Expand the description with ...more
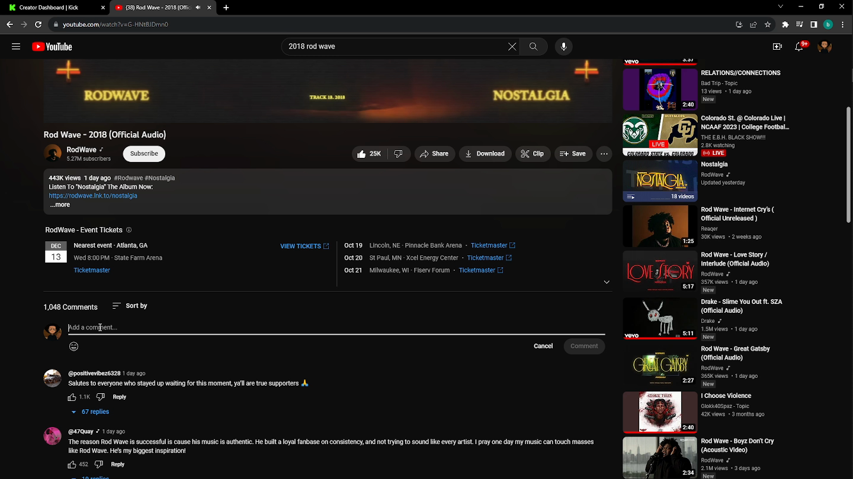 click(60, 205)
